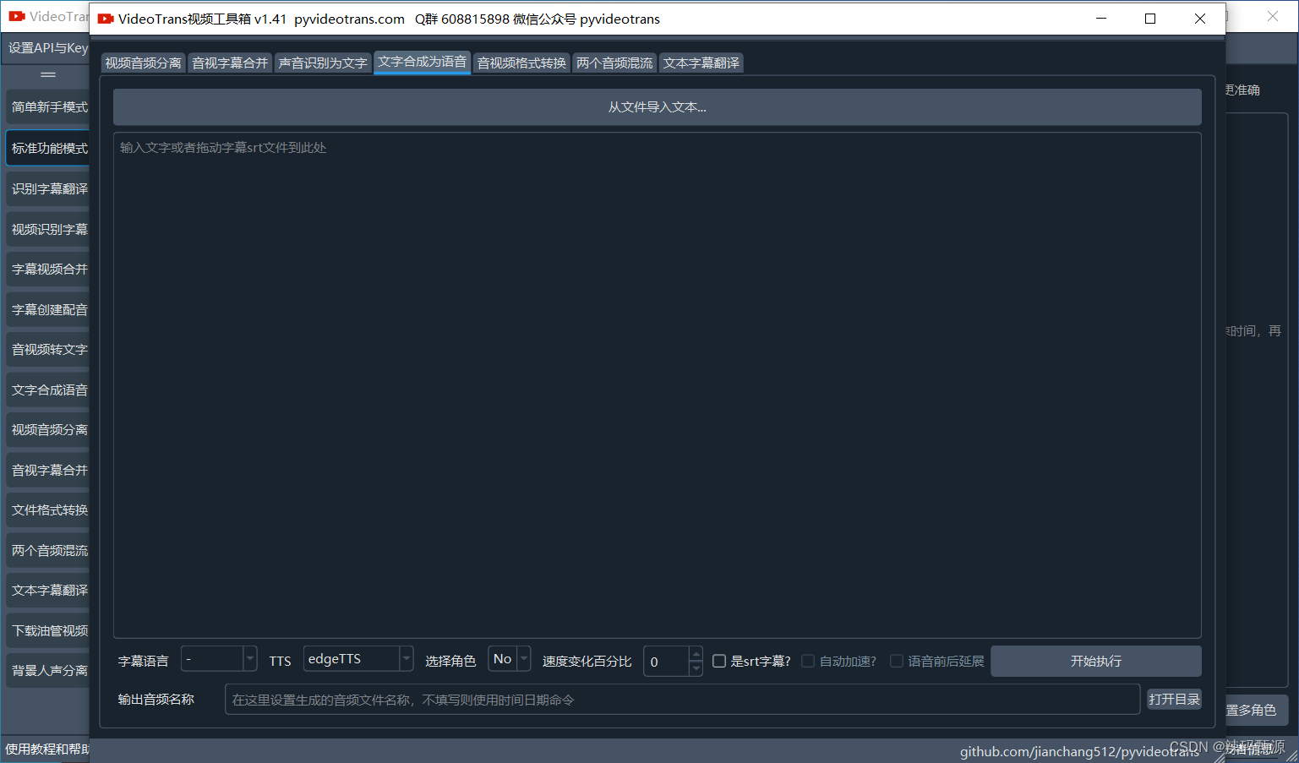
Task: Switch to 音视字幕合并 tab
Action: coord(230,63)
